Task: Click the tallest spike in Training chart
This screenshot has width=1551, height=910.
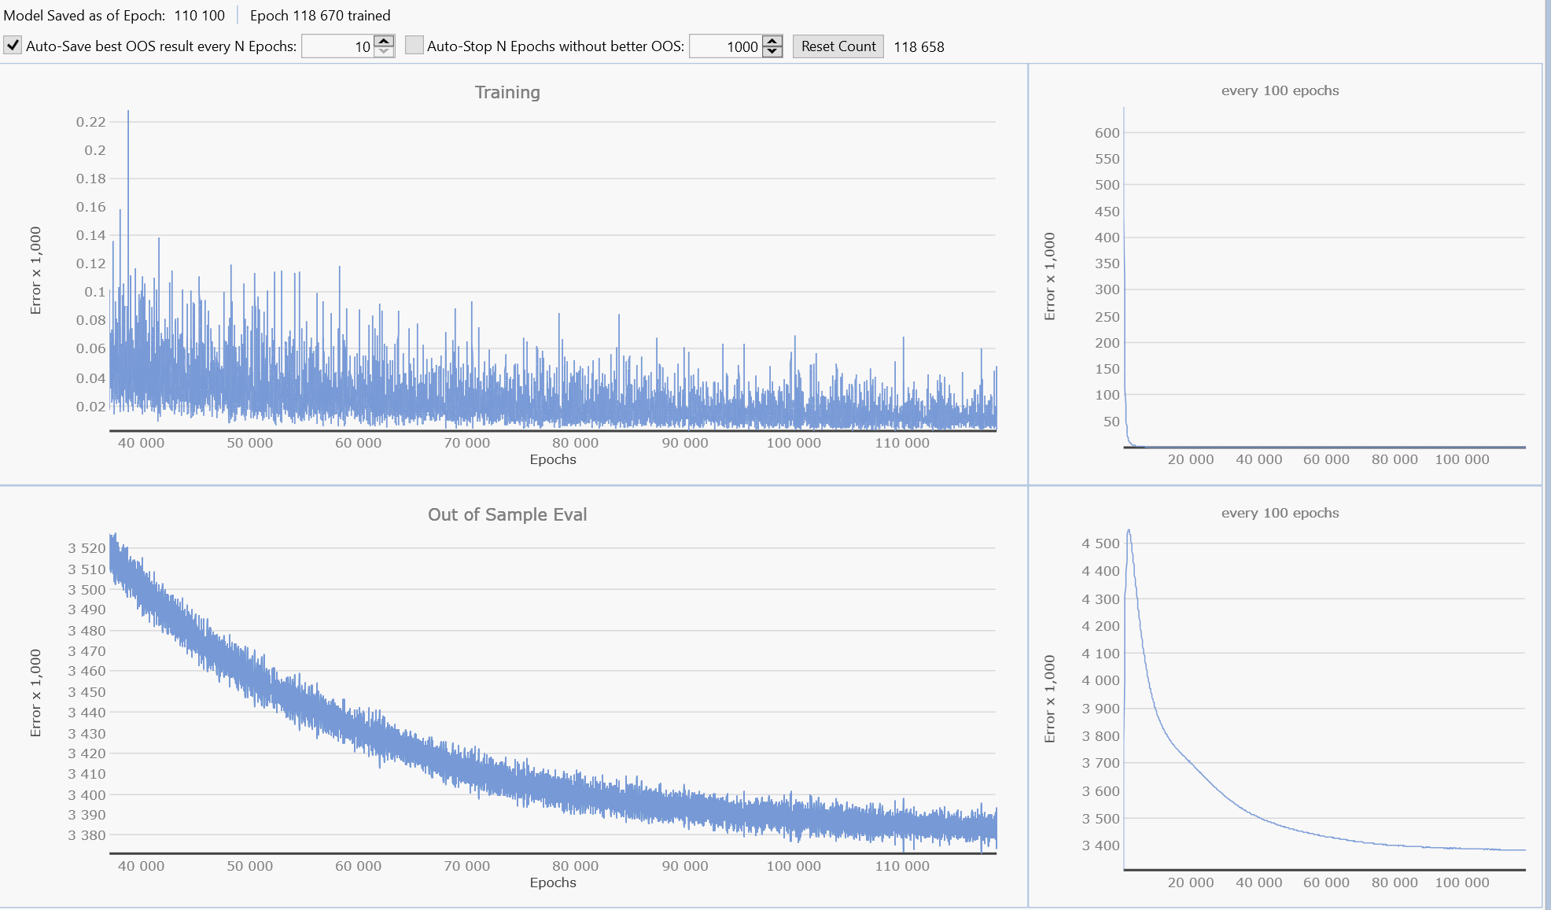Action: click(128, 115)
